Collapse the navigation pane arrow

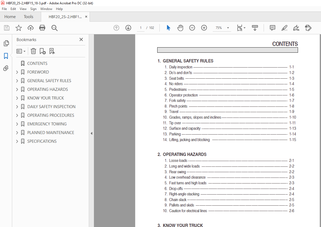pyautogui.click(x=91, y=133)
